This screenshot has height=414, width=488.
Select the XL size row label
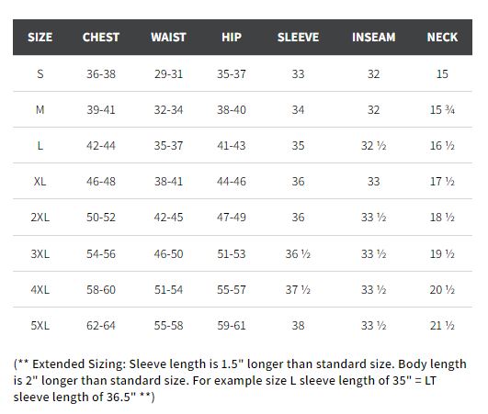coord(40,181)
